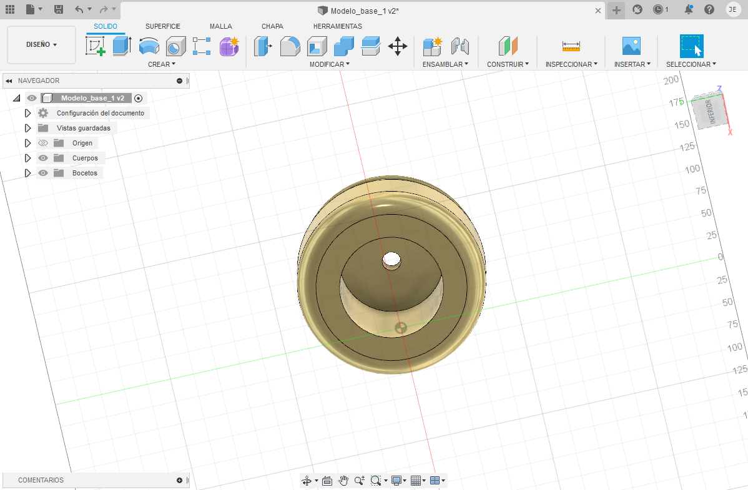
Task: Expand Configuración del documento node
Action: [27, 113]
